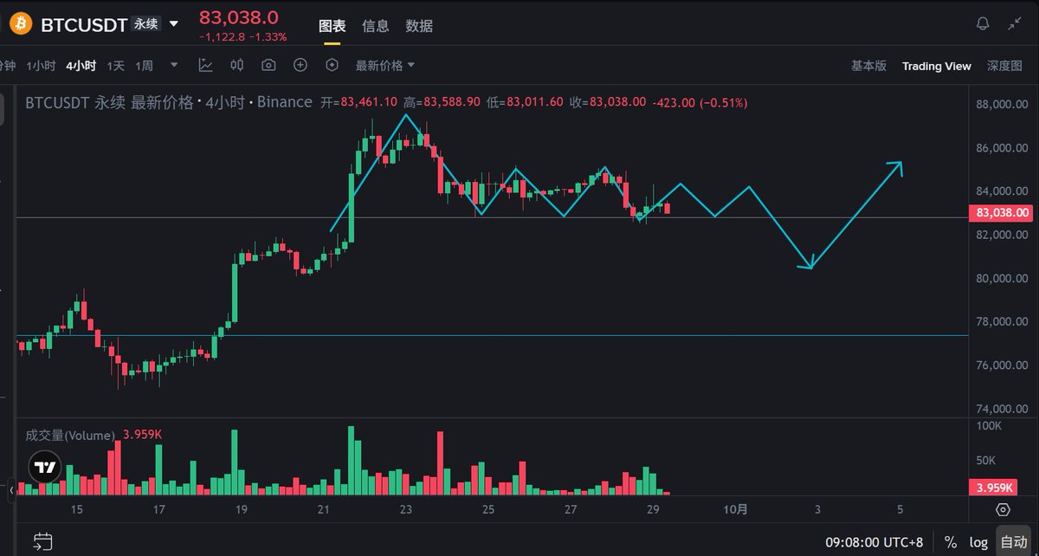Switch to 深度图 depth chart
Viewport: 1039px width, 556px height.
coord(1005,66)
